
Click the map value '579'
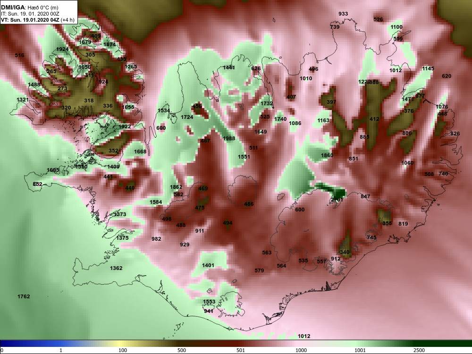point(259,270)
